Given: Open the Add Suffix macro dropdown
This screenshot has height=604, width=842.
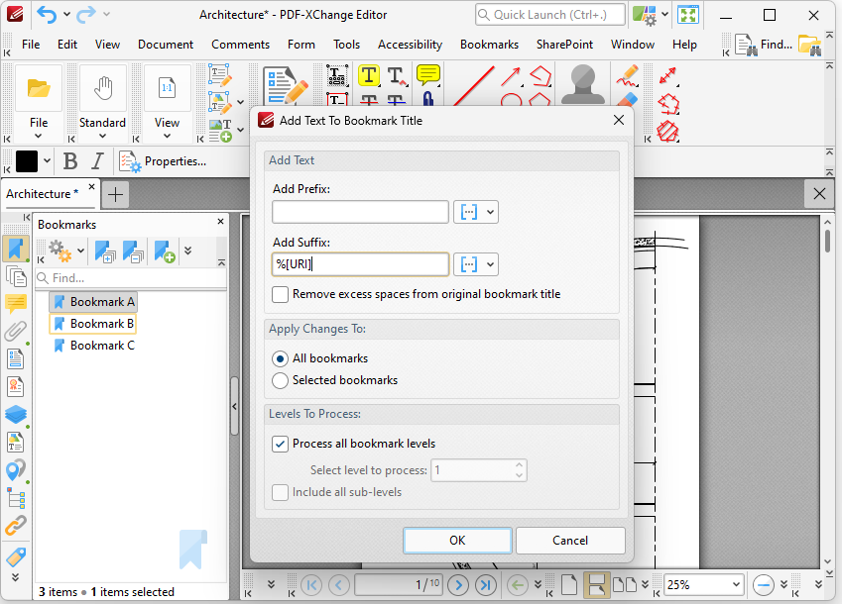Looking at the screenshot, I should 476,264.
